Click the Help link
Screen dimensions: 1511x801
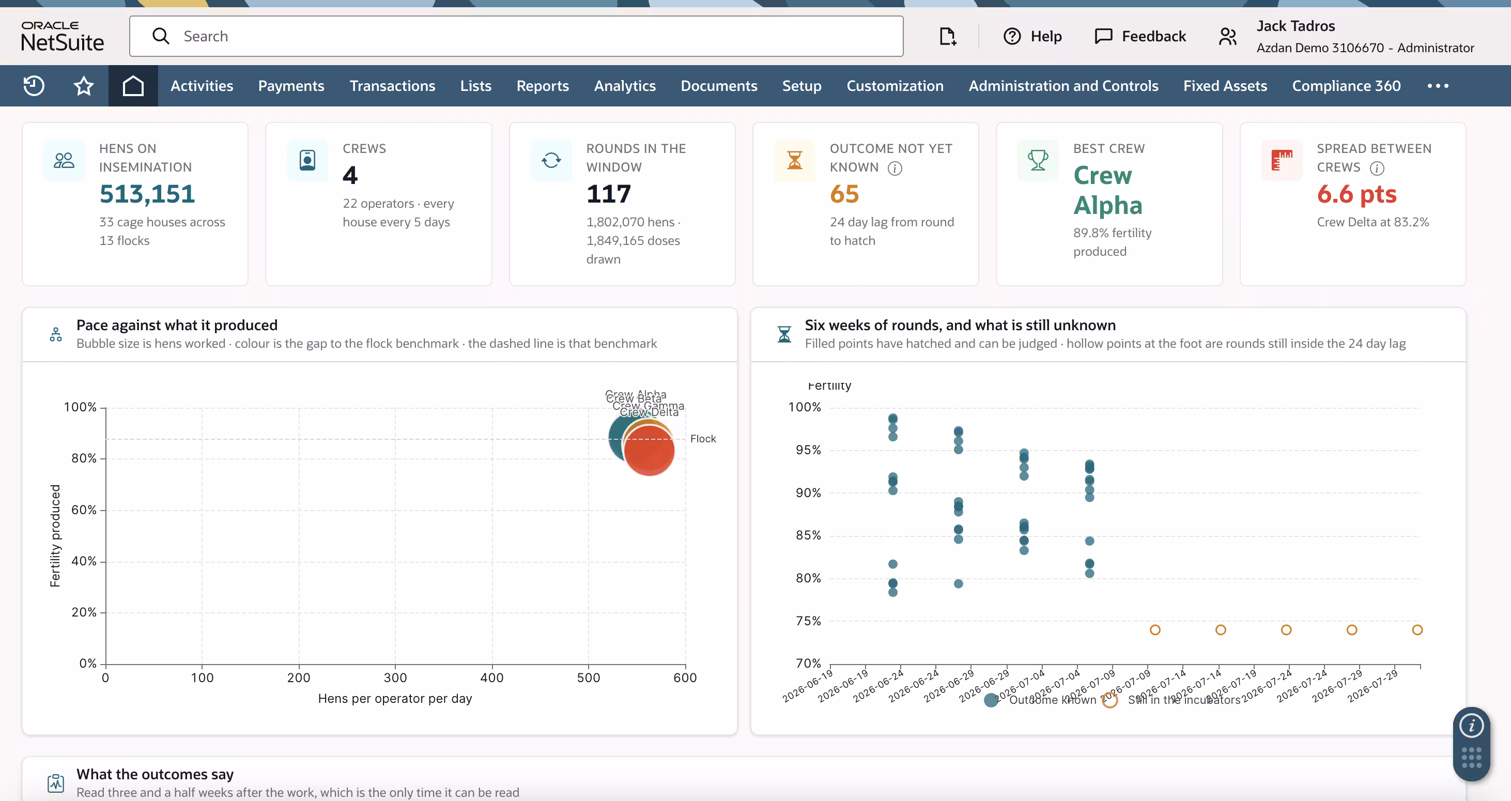click(1046, 36)
